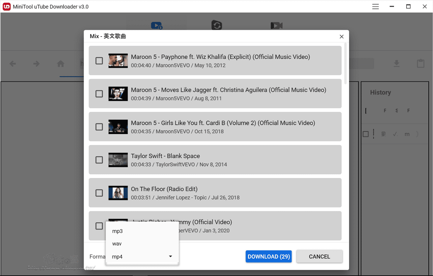
Task: Open Blank Space thumbnail
Action: coord(118,160)
